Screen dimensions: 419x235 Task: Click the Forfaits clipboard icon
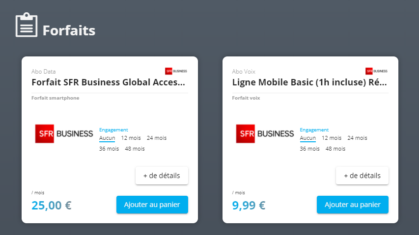(x=27, y=25)
